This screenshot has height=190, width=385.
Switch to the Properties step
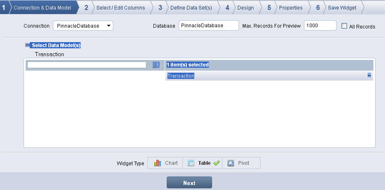[x=290, y=7]
